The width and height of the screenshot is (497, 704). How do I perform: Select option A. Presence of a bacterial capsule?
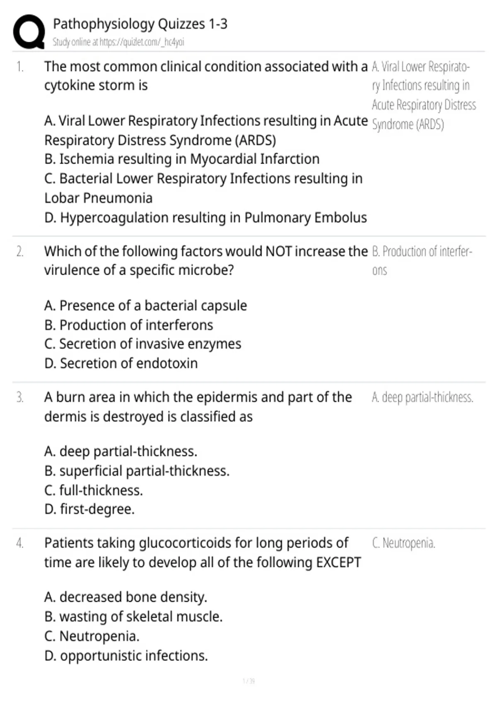[x=145, y=306]
